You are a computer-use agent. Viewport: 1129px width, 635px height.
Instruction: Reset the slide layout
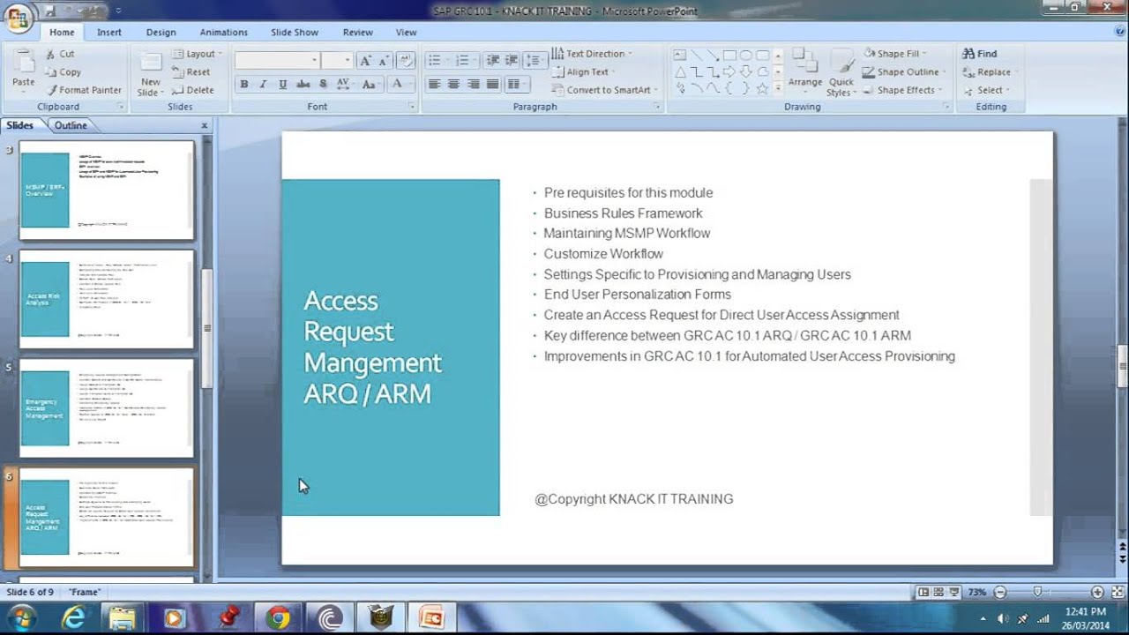pos(191,72)
